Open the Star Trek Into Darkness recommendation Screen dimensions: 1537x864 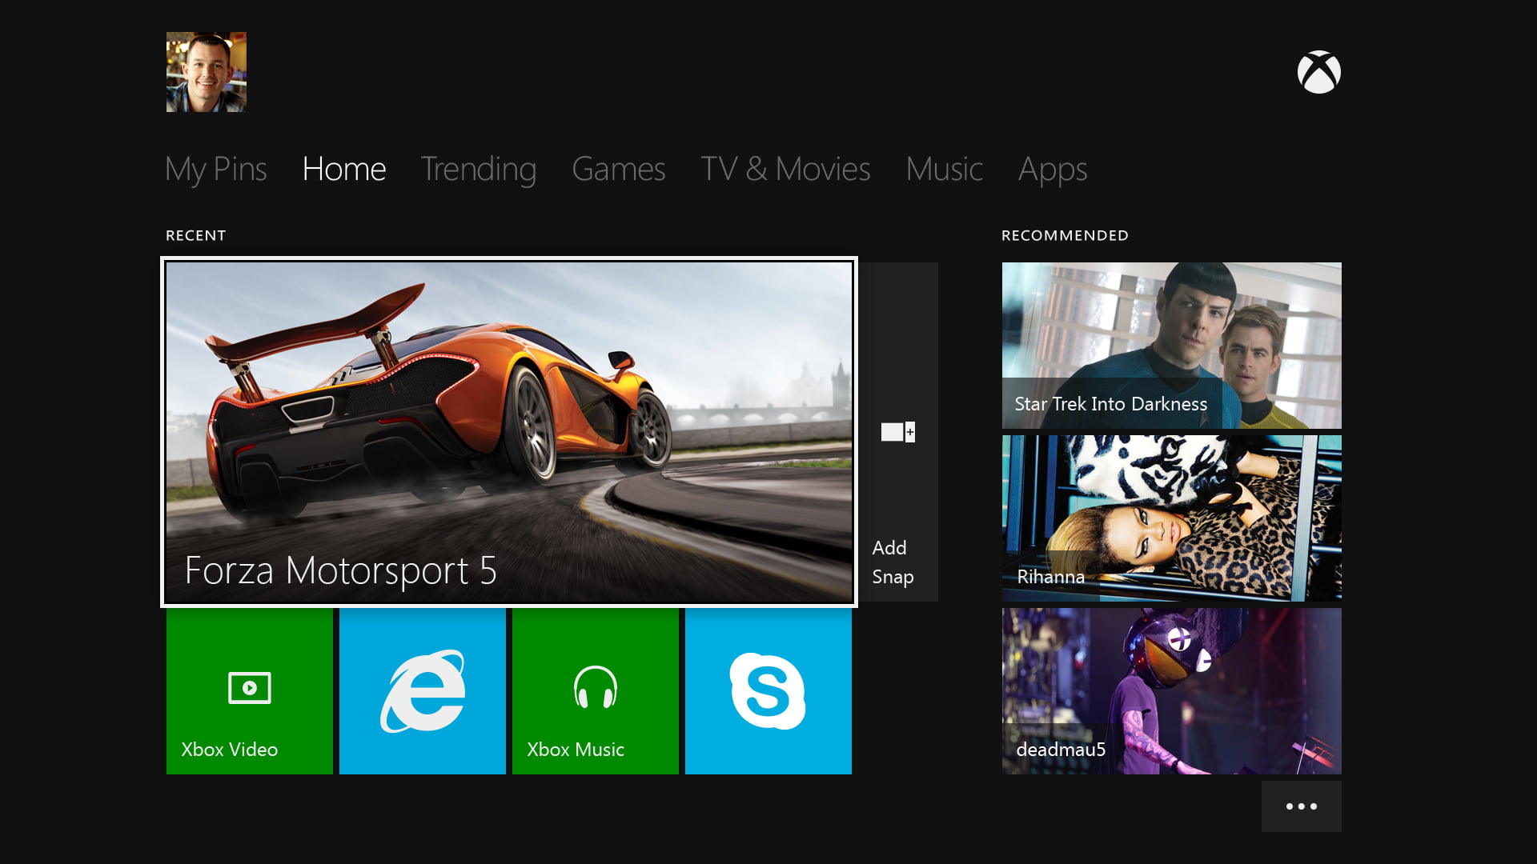coord(1170,346)
